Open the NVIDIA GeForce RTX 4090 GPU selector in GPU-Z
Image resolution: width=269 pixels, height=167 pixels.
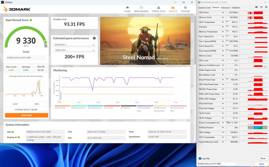tap(217, 164)
